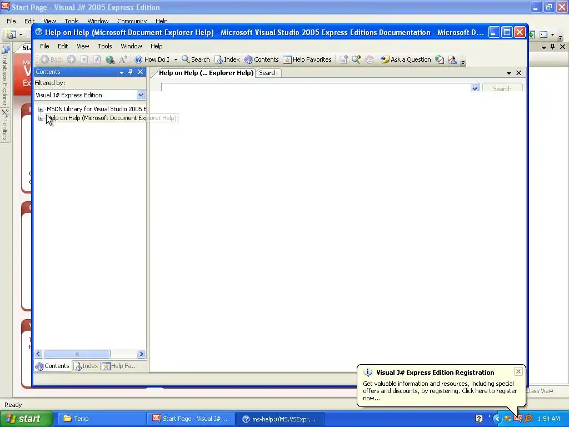Switch to the Index tab at panel bottom
The width and height of the screenshot is (569, 427).
coord(86,366)
